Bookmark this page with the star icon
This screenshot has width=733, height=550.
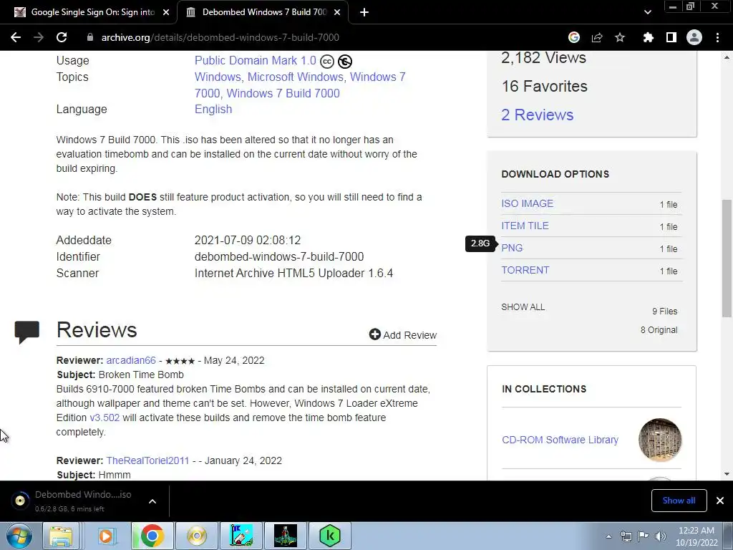(x=620, y=37)
